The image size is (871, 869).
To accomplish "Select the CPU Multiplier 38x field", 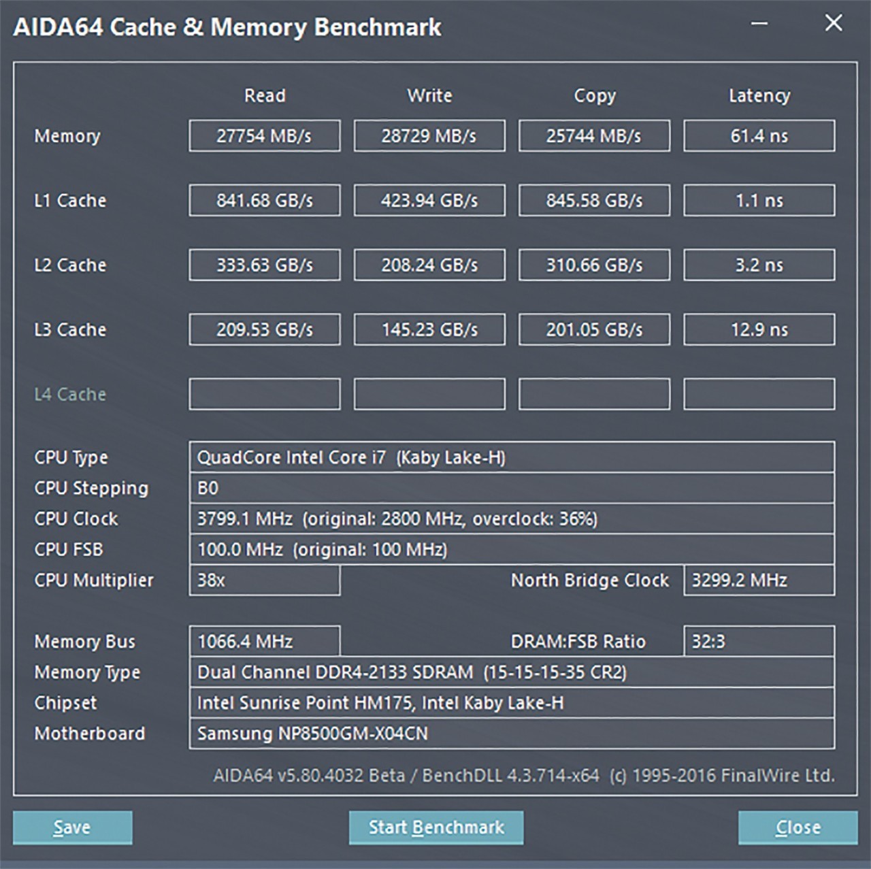I will coord(265,580).
